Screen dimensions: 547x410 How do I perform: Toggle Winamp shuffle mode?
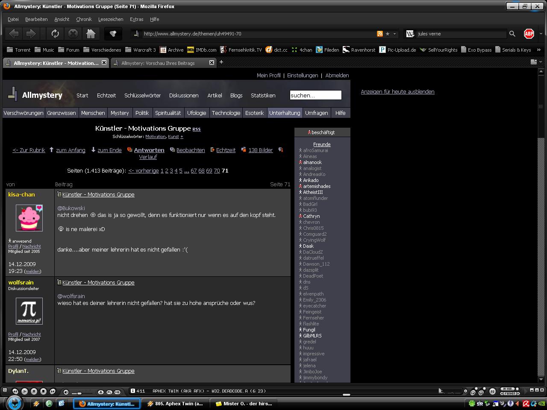coord(481,392)
